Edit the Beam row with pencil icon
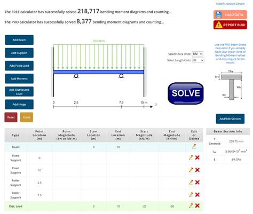Screen dimensions: 253x214 coord(195,147)
